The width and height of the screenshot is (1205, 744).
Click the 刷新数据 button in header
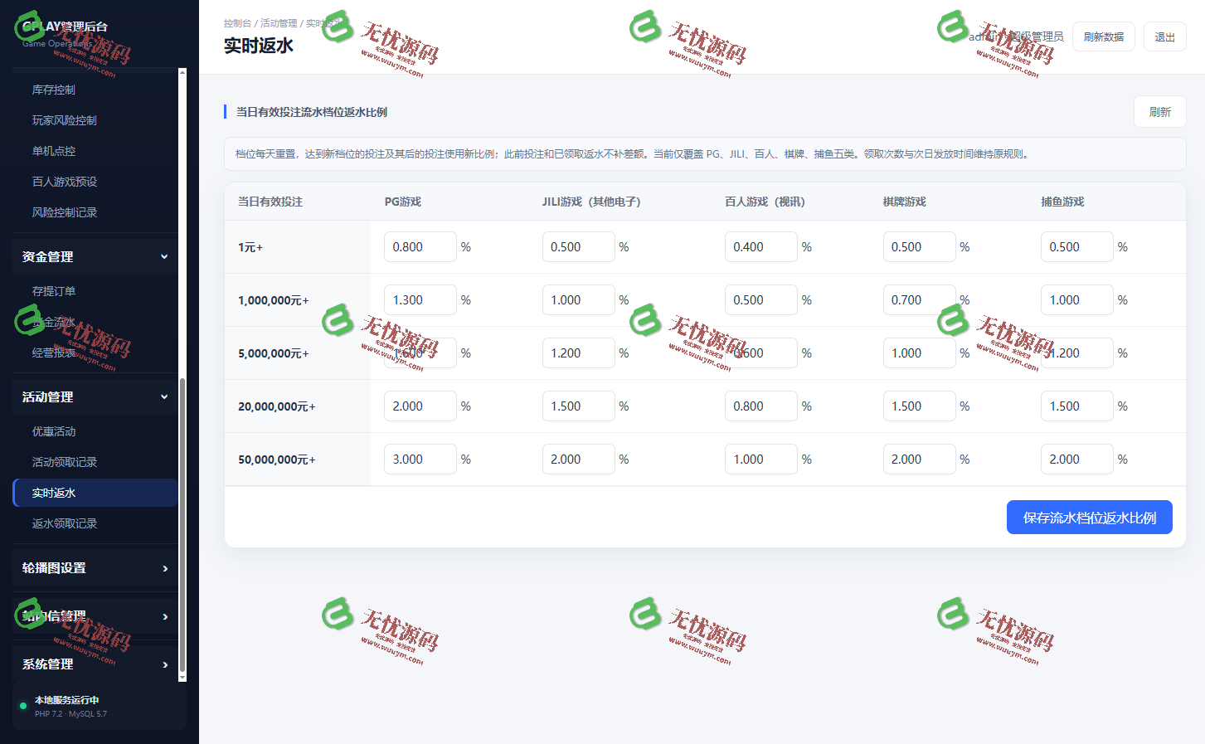tap(1104, 36)
